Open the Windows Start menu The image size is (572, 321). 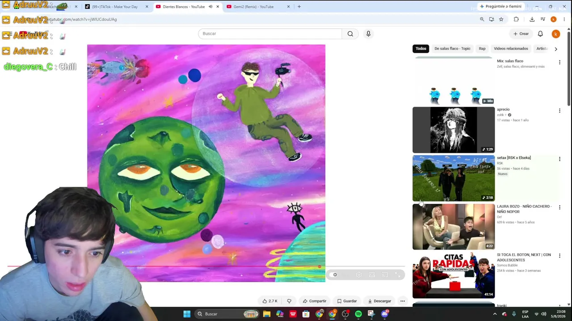187,314
